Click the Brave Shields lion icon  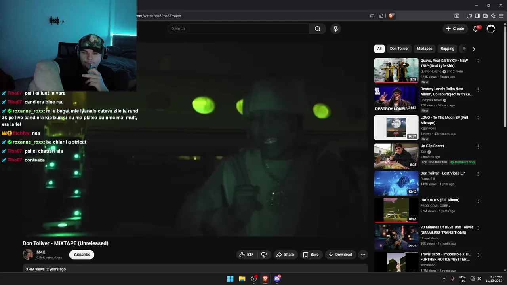pyautogui.click(x=391, y=16)
